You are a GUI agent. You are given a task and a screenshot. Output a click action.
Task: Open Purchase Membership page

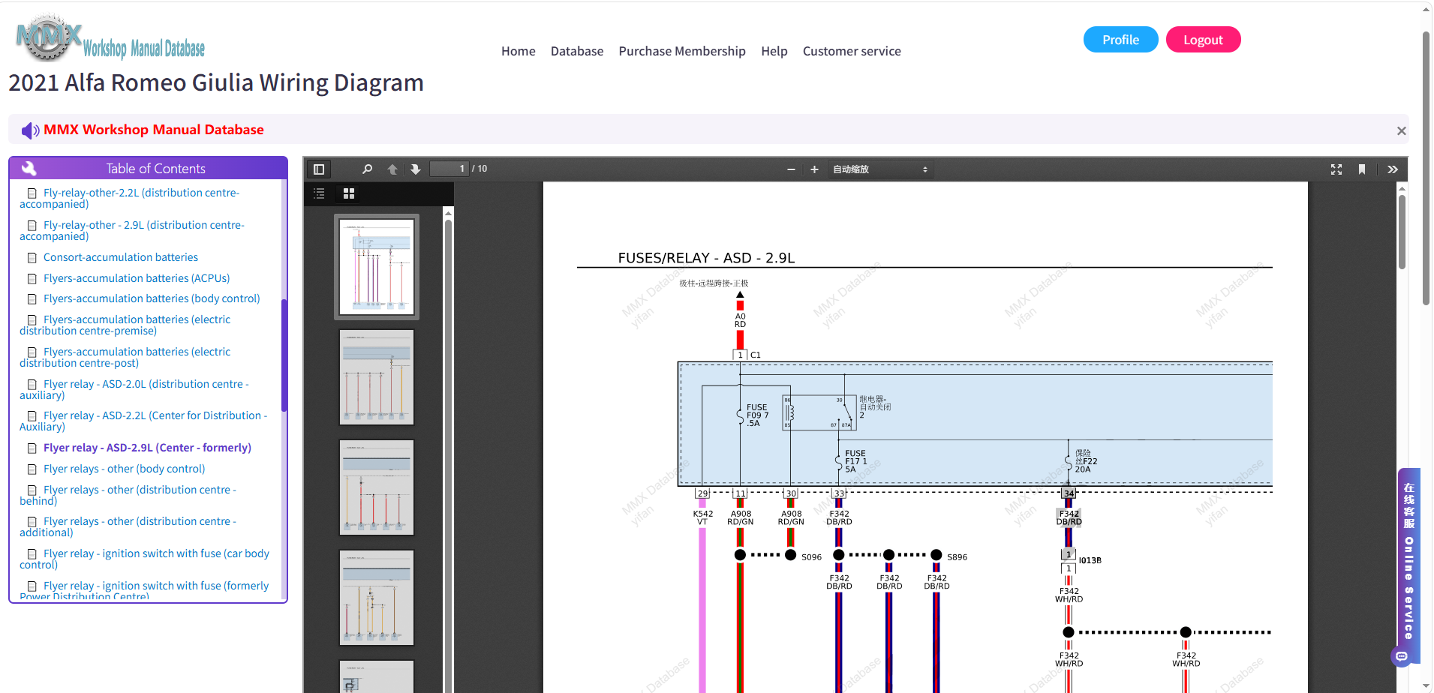(682, 51)
